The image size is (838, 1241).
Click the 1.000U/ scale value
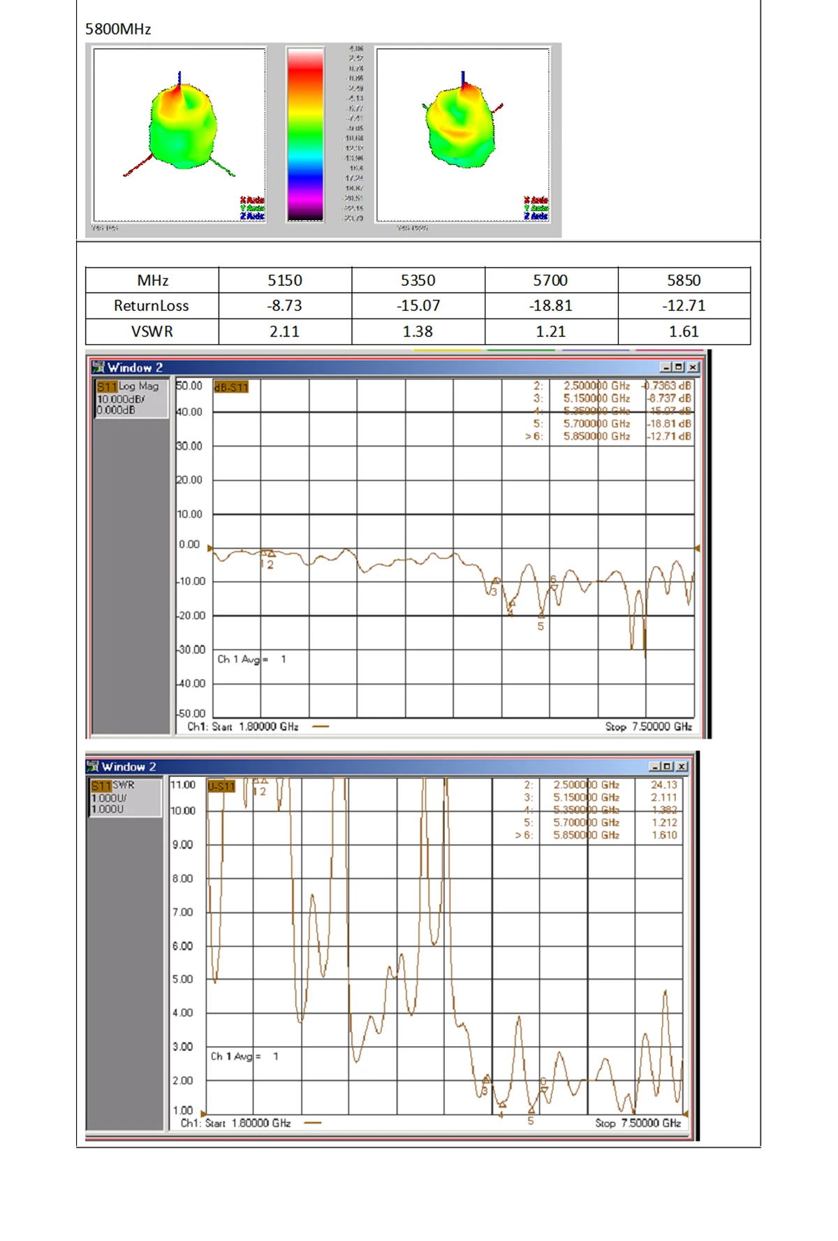(109, 797)
